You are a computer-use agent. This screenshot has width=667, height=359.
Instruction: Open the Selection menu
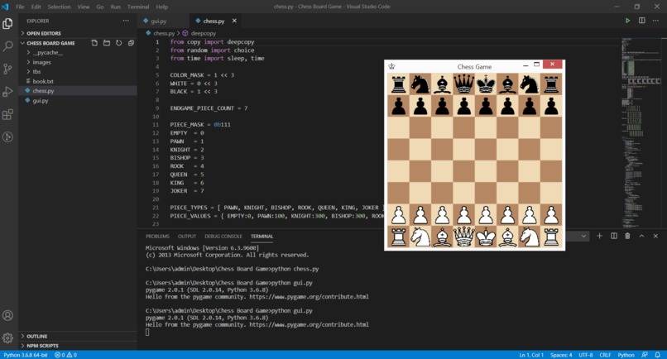[x=59, y=7]
